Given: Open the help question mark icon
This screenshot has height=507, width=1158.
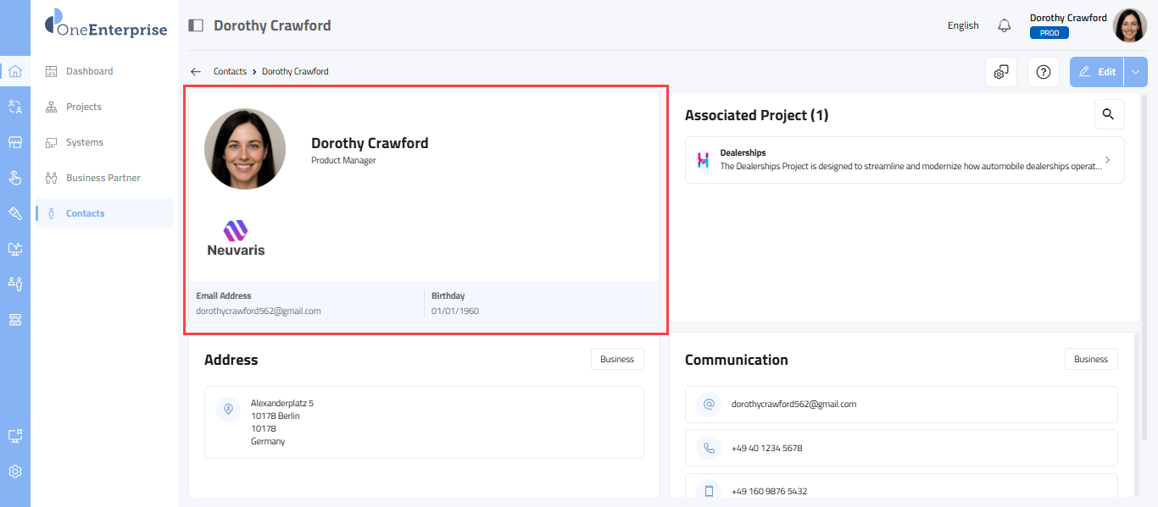Looking at the screenshot, I should coord(1044,72).
